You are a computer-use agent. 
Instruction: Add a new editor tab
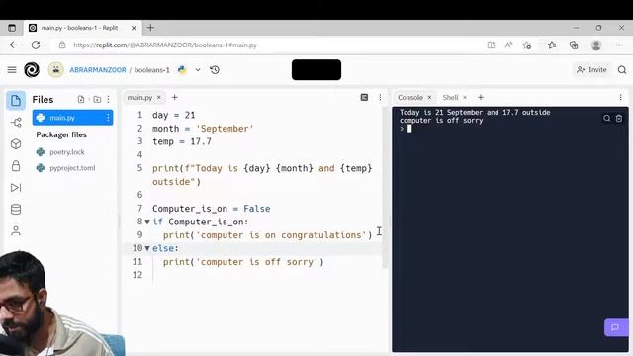point(174,97)
